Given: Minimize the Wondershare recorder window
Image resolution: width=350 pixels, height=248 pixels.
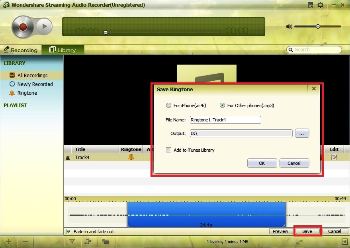Looking at the screenshot, I should (334, 5).
